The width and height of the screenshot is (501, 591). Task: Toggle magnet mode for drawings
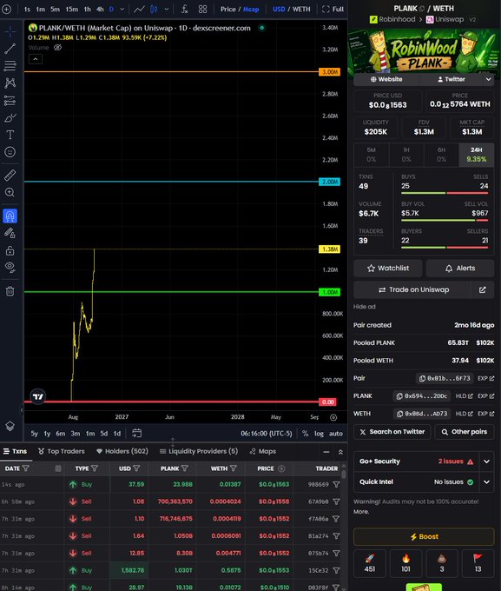click(10, 216)
